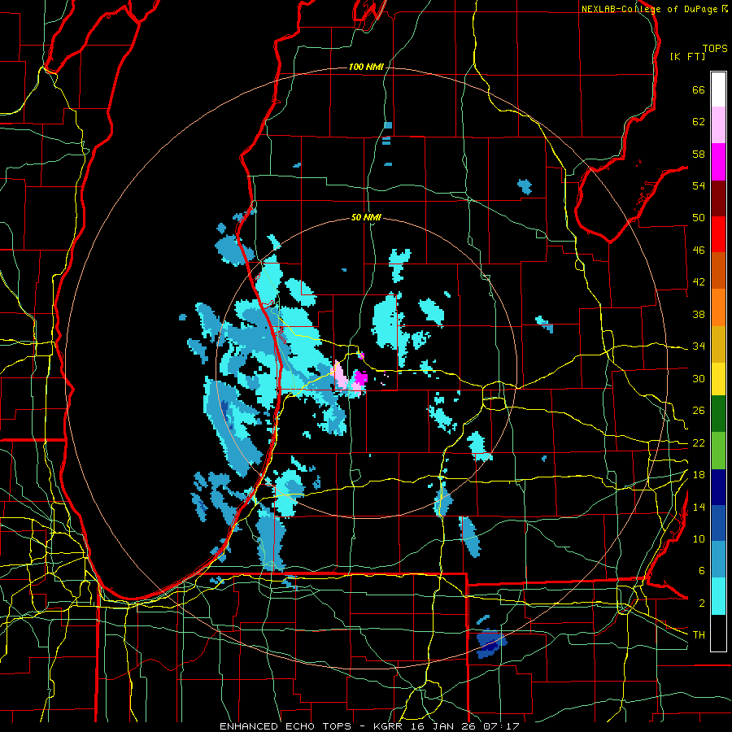Click the legend value 42
This screenshot has height=732, width=732.
699,281
